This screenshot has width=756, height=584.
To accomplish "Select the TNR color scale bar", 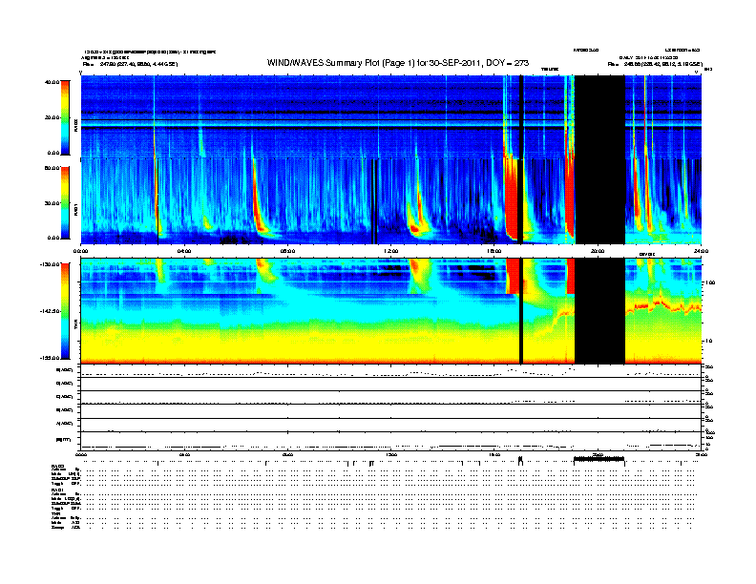I will pyautogui.click(x=65, y=311).
